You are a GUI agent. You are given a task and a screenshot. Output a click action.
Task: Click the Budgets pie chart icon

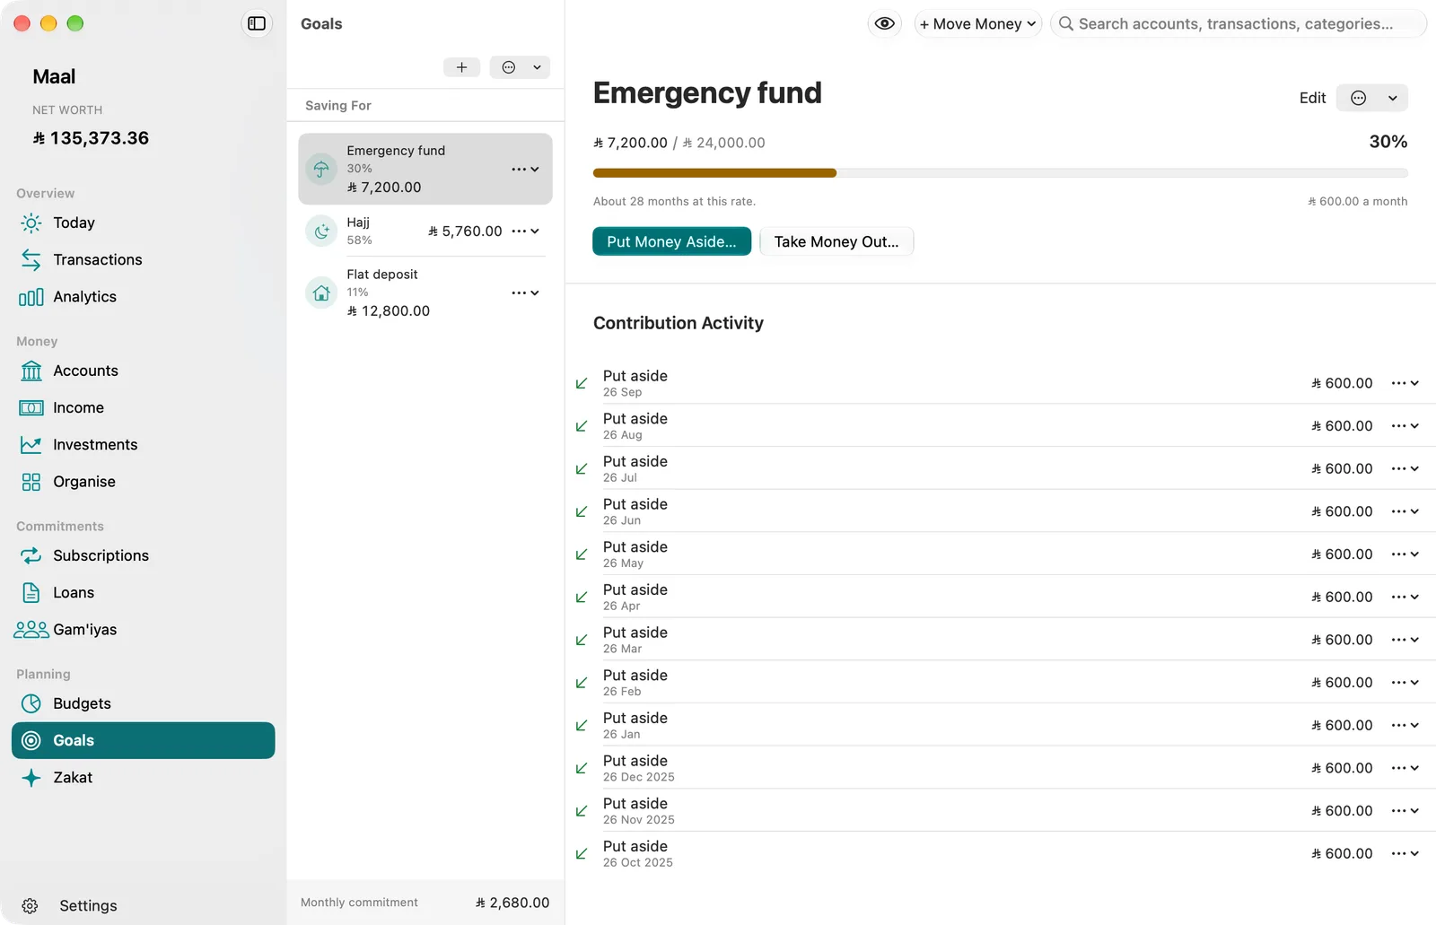point(31,703)
